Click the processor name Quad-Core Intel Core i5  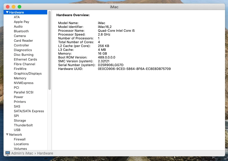pyautogui.click(x=116, y=31)
